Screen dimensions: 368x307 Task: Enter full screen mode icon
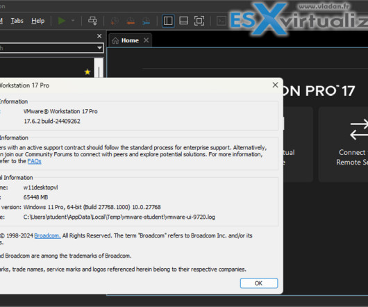click(199, 21)
